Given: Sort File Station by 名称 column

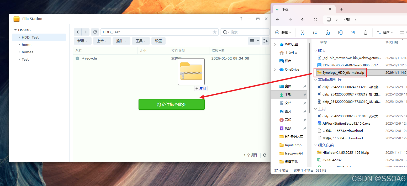Looking at the screenshot, I should pyautogui.click(x=105, y=51).
